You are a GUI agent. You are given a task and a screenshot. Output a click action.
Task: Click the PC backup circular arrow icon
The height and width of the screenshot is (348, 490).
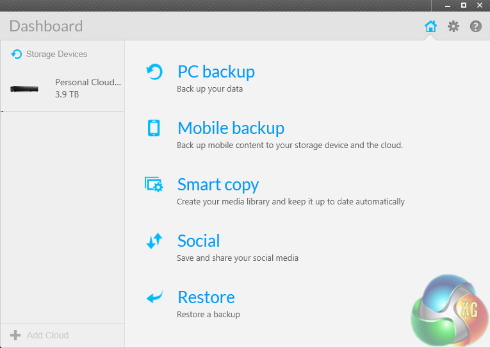pos(154,72)
